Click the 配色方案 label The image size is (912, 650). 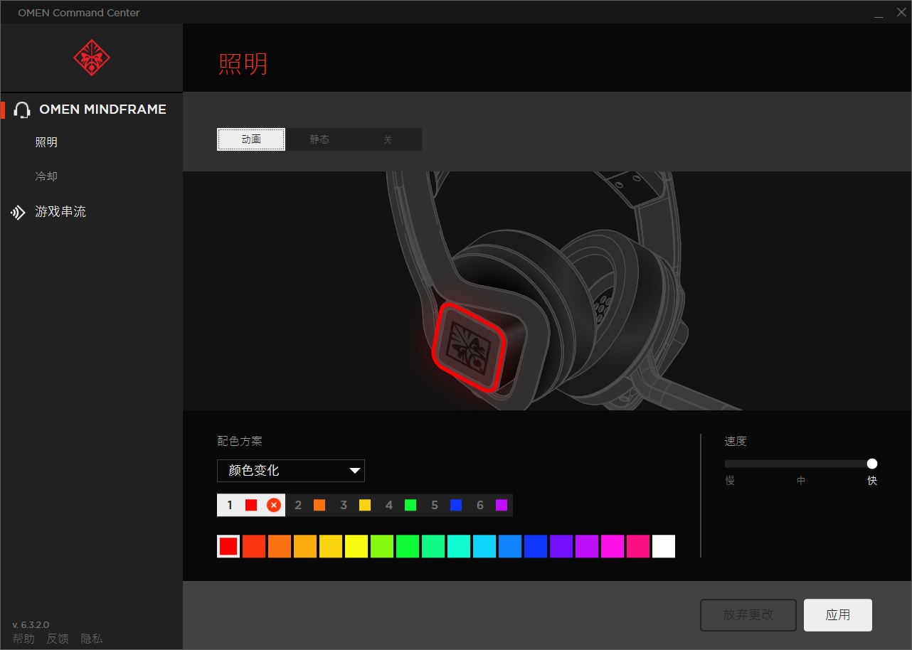[x=240, y=441]
